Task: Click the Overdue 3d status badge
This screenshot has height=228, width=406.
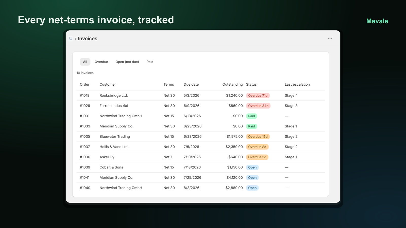Action: tap(257, 157)
